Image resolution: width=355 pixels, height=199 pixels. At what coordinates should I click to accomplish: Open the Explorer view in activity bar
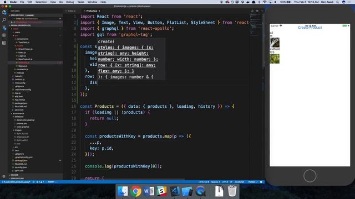(x=4, y=13)
